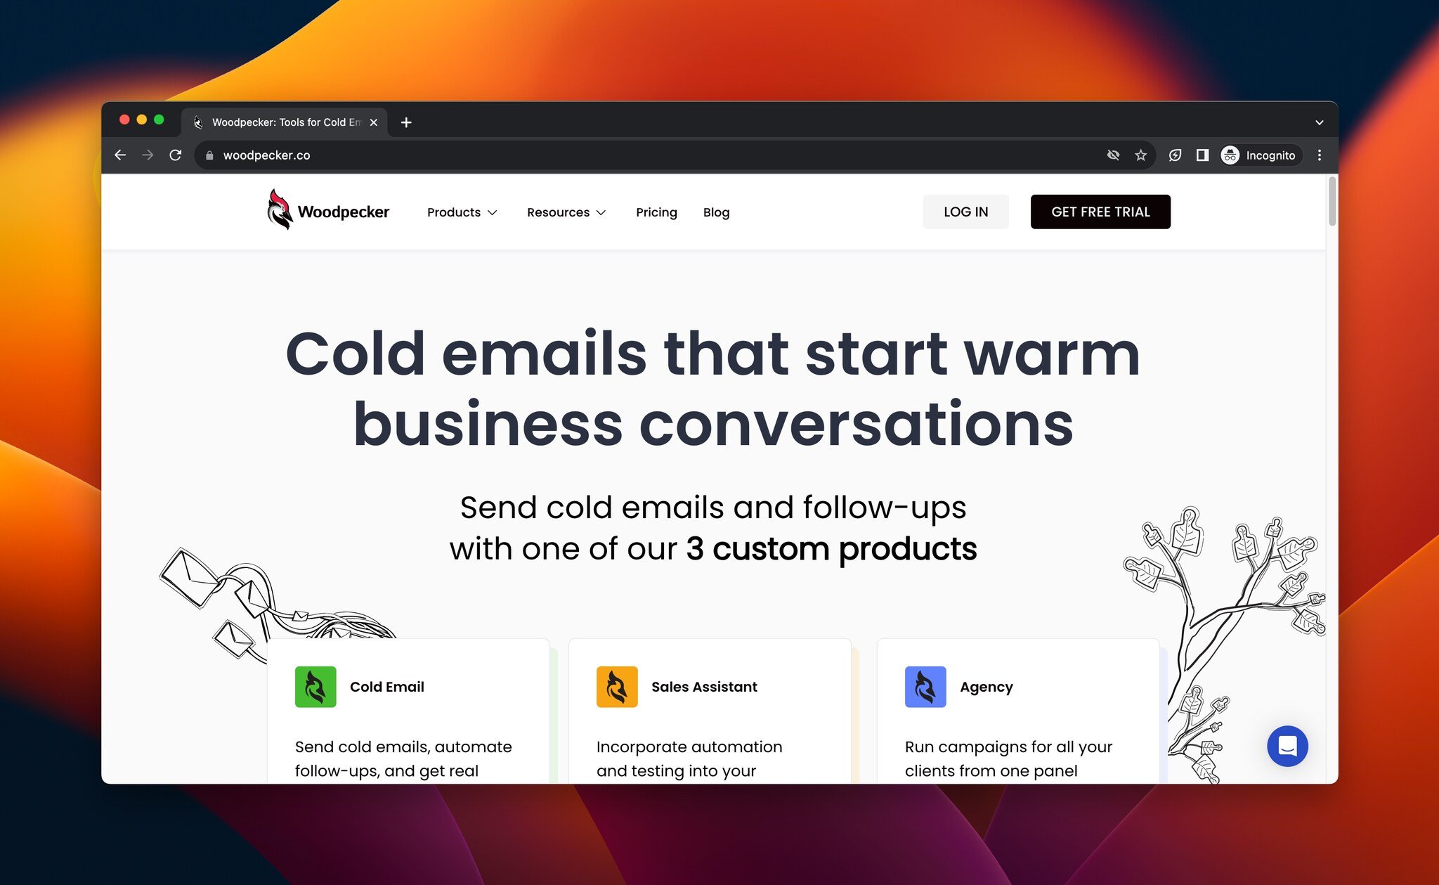
Task: Click the Blog menu item
Action: (x=717, y=212)
